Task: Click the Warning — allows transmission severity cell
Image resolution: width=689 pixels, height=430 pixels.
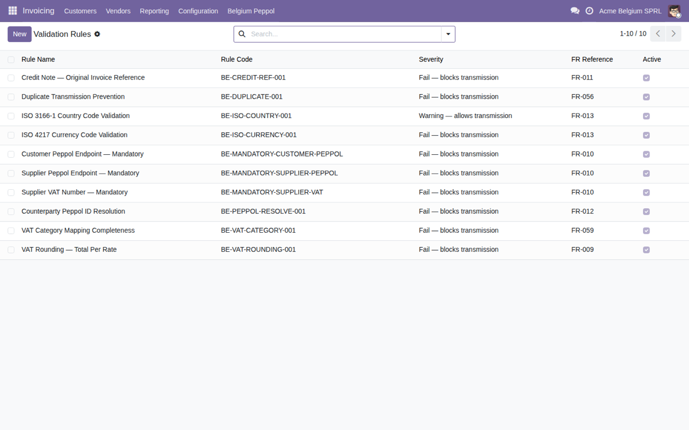Action: [466, 116]
